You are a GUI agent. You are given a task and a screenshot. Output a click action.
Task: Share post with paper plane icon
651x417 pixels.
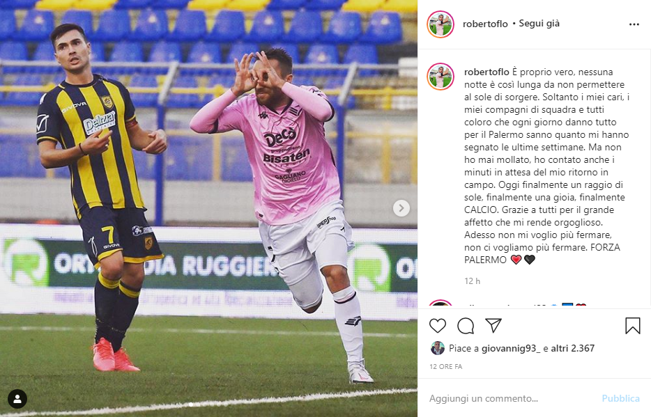click(x=493, y=325)
